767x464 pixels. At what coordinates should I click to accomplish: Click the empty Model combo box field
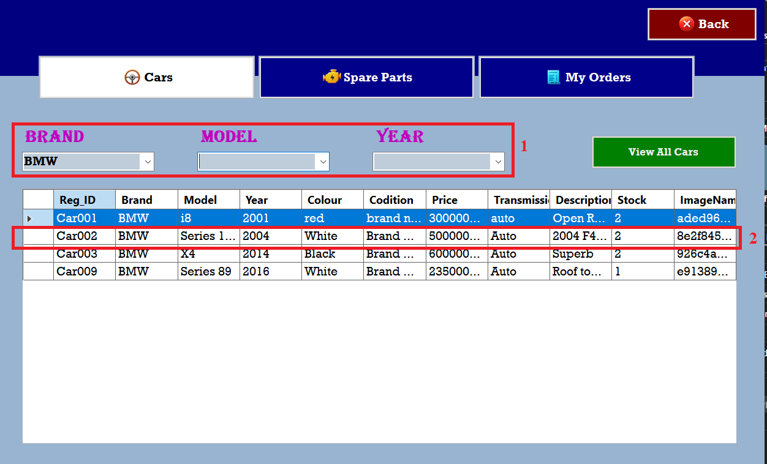pyautogui.click(x=263, y=162)
